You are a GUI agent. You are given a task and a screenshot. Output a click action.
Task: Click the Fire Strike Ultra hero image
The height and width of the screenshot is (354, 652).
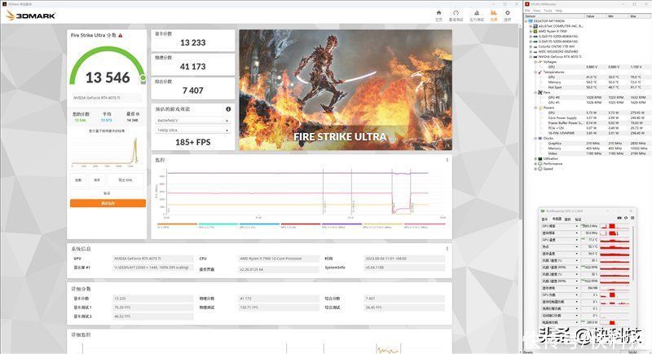coord(346,90)
